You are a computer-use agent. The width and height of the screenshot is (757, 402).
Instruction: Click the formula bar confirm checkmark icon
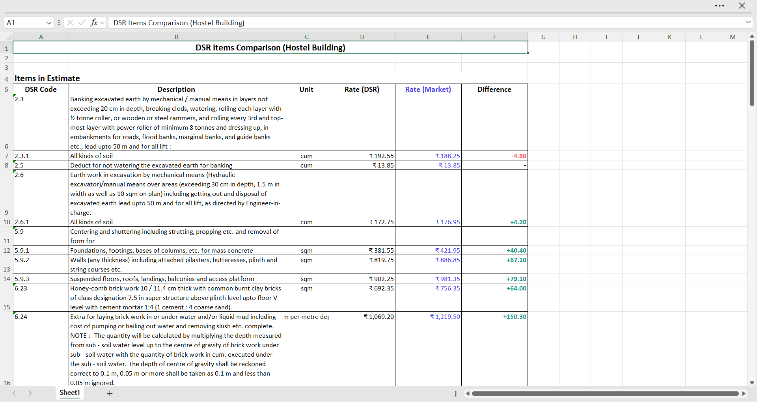click(82, 22)
